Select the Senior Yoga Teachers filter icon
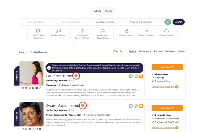 (x=38, y=31)
